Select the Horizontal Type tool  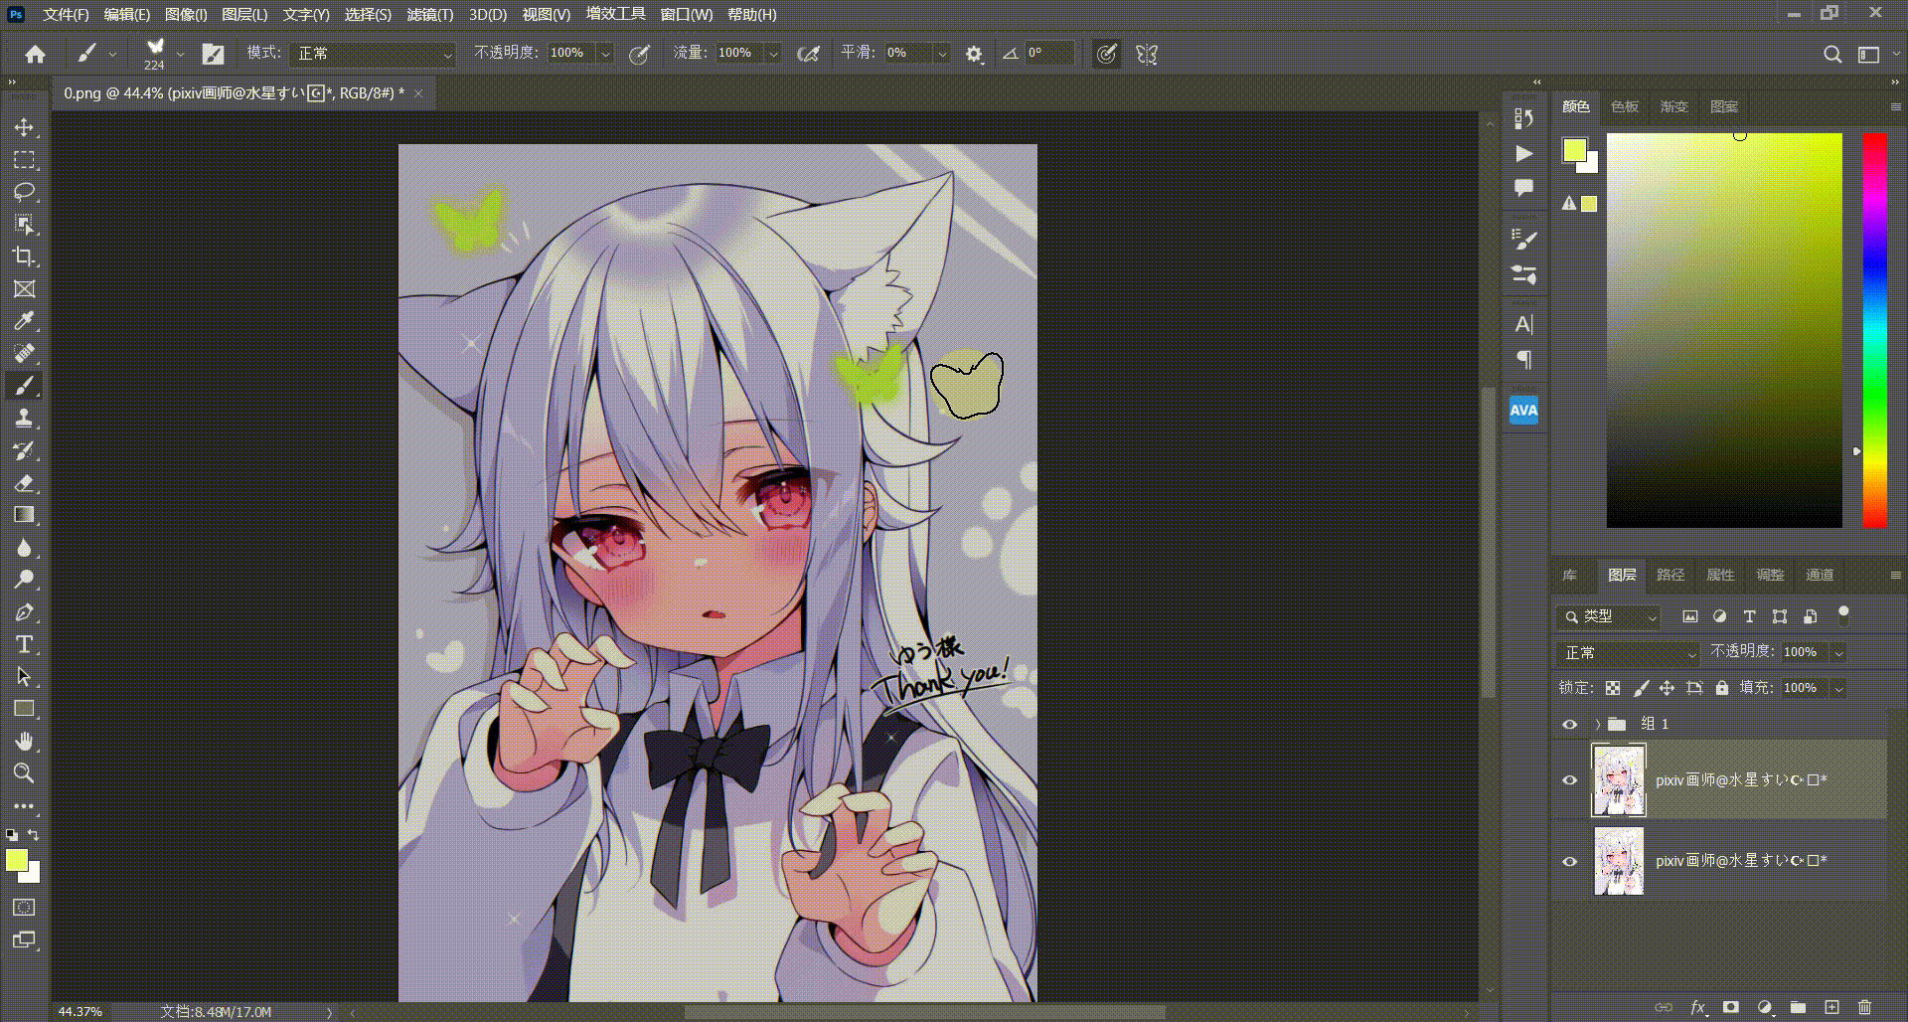[24, 644]
